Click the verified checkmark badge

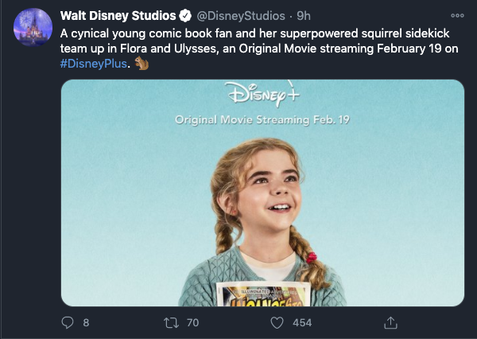coord(185,16)
